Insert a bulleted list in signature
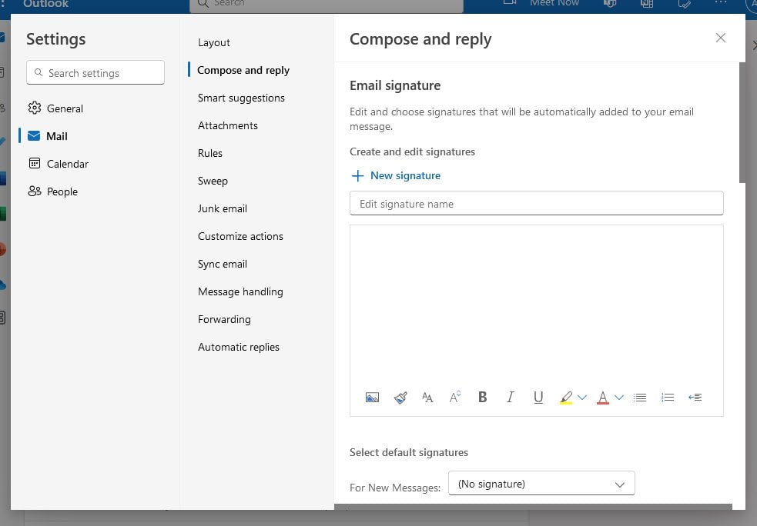The height and width of the screenshot is (526, 757). 640,397
